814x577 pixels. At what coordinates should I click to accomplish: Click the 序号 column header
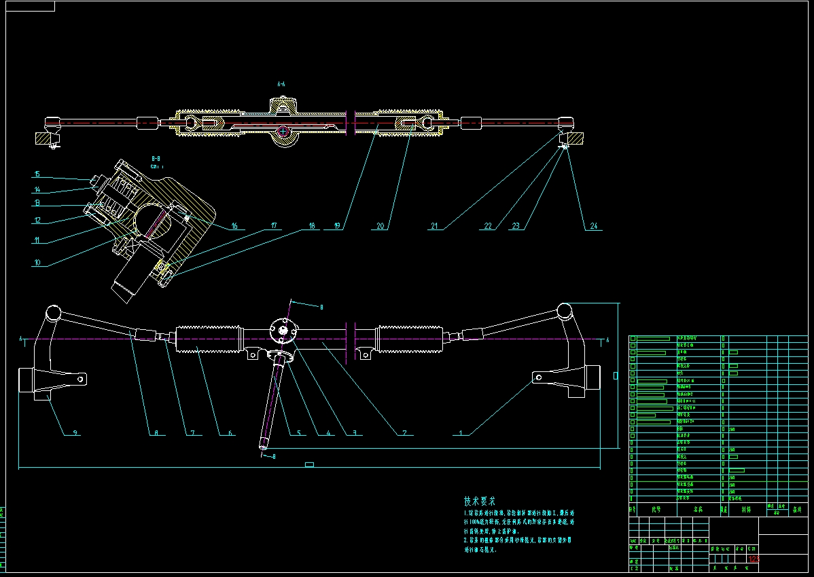632,510
